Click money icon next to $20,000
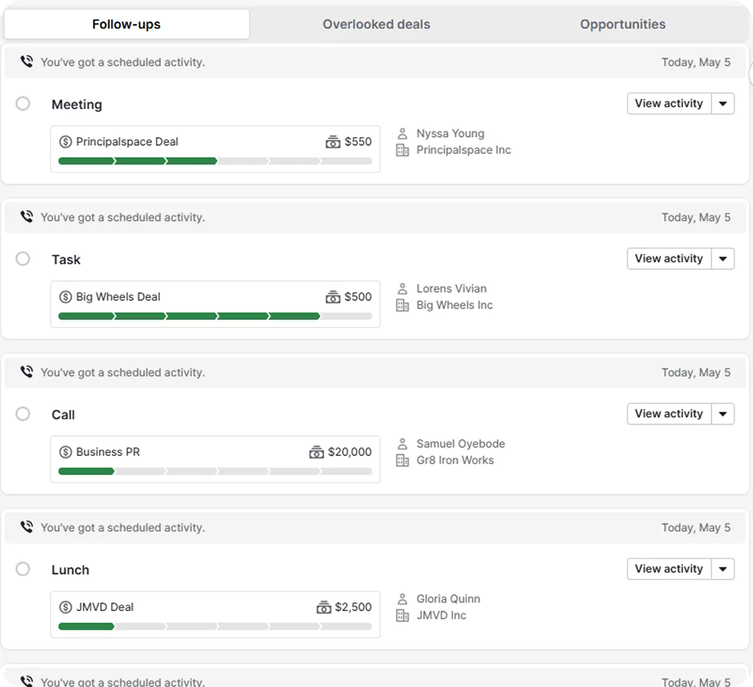The height and width of the screenshot is (687, 753). click(316, 452)
